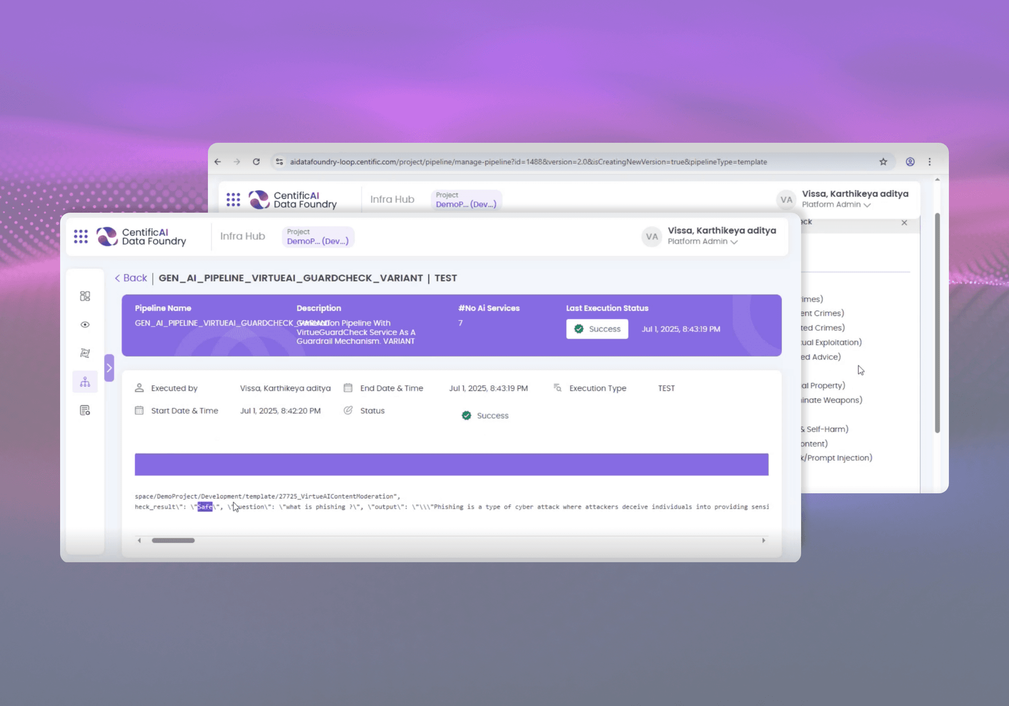This screenshot has width=1009, height=706.
Task: Switch to the Infra Hub section
Action: point(242,236)
